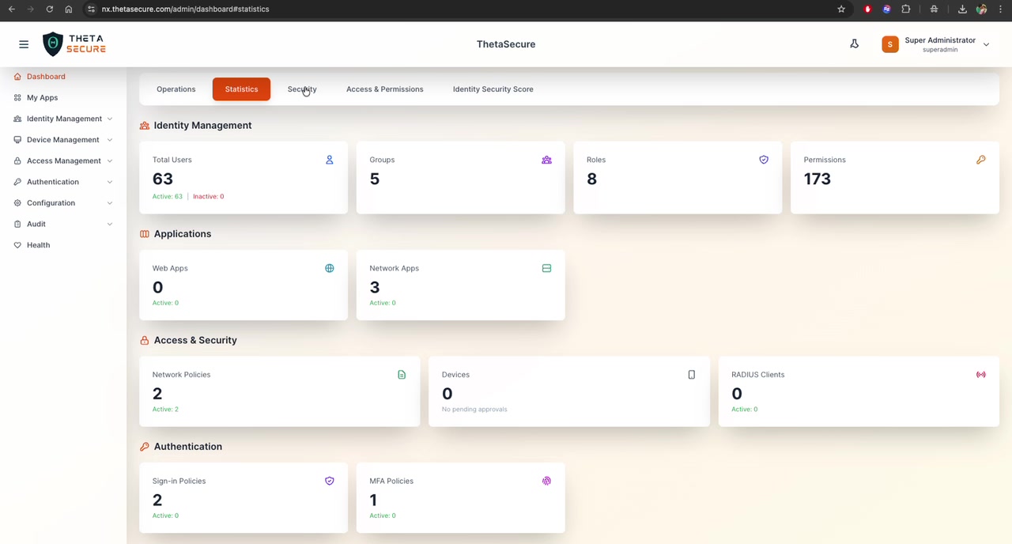This screenshot has width=1012, height=544.
Task: Click the ThetaSecure shield logo
Action: point(53,44)
